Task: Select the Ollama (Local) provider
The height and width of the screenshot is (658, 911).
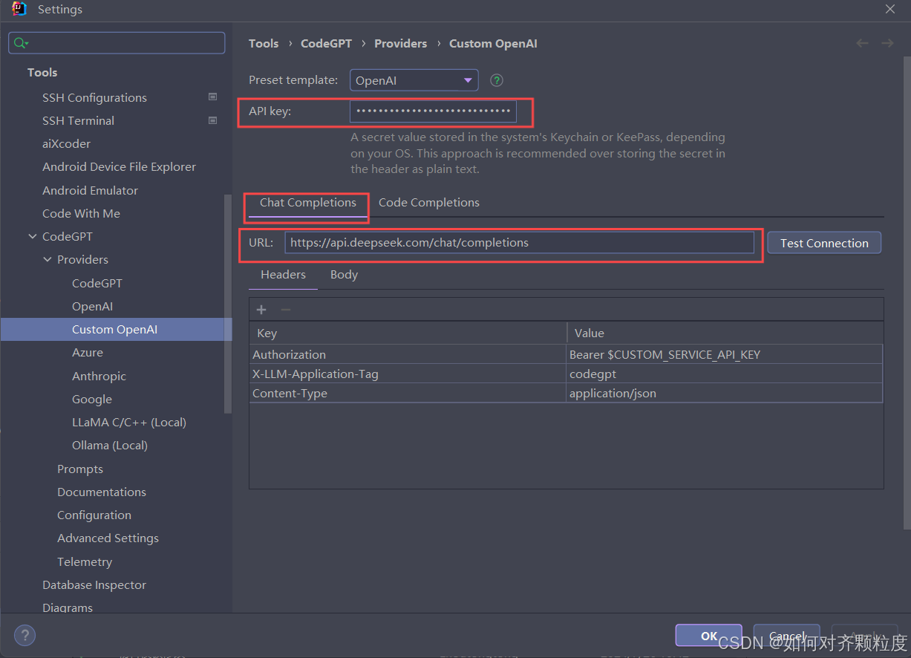Action: coord(110,445)
